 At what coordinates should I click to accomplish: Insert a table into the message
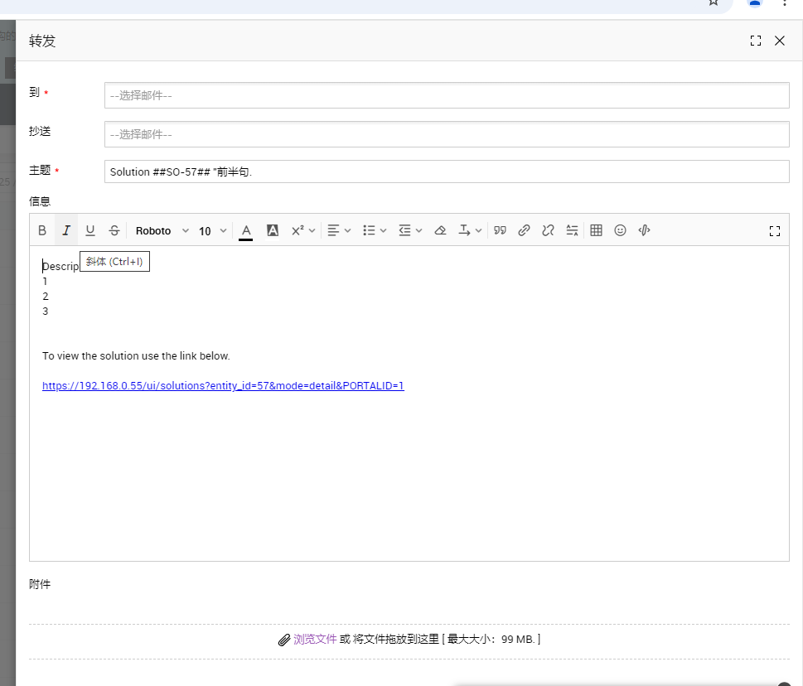596,231
